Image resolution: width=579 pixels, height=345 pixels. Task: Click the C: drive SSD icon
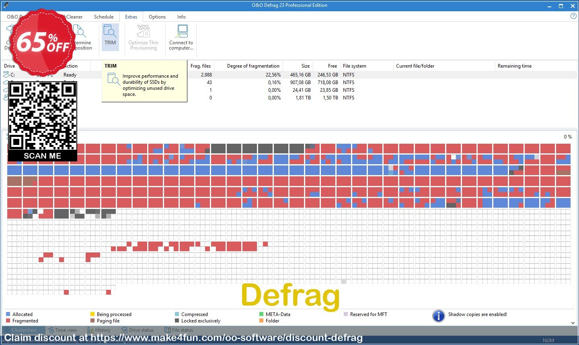(x=6, y=74)
